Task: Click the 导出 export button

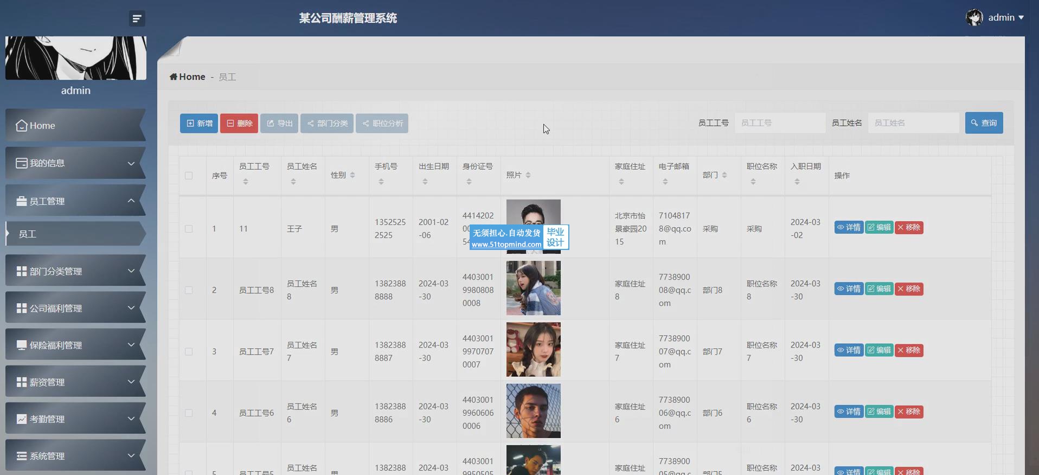Action: pos(279,123)
